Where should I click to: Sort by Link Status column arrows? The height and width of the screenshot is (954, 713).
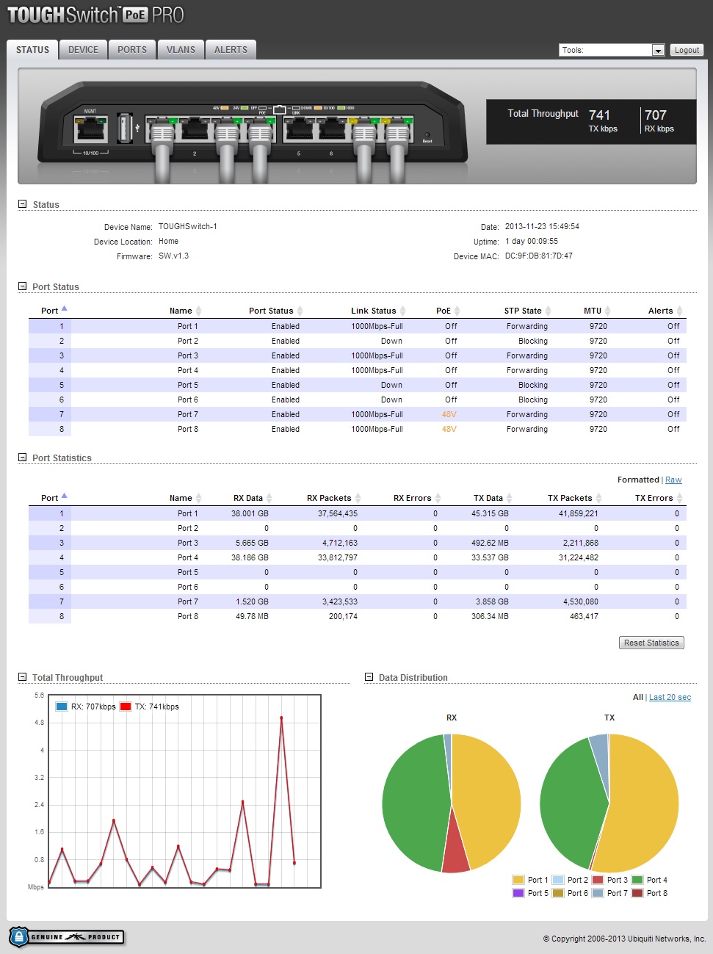pos(402,311)
